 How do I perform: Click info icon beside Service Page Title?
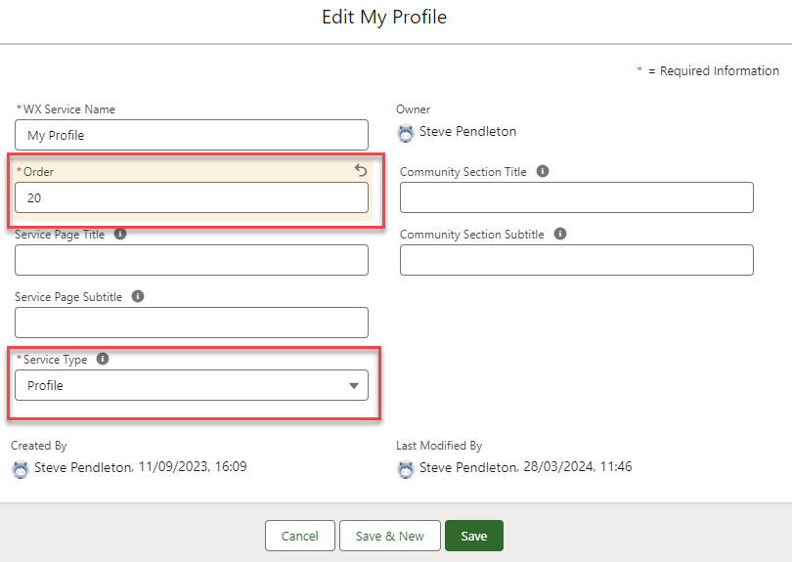pyautogui.click(x=120, y=235)
